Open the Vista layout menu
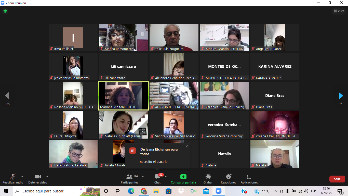The height and width of the screenshot is (196, 348). point(339,11)
